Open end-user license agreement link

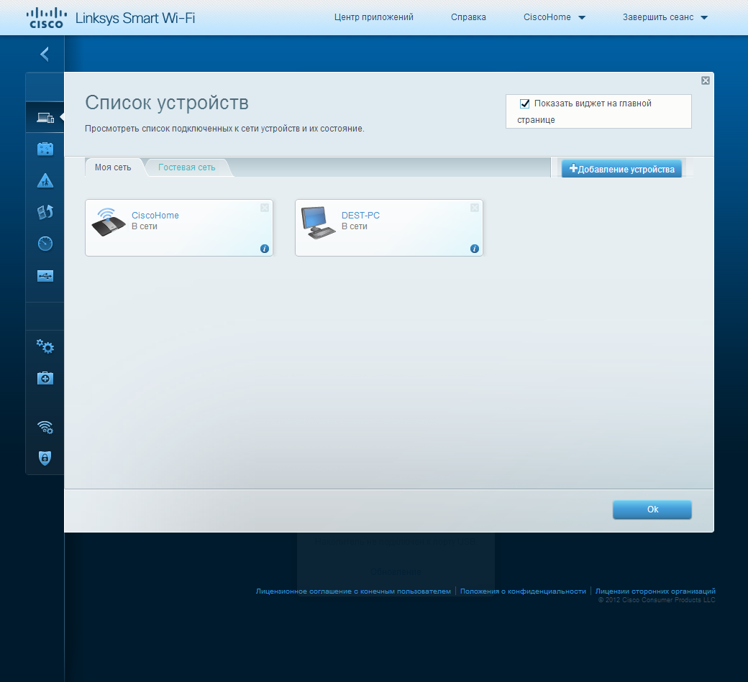[353, 591]
